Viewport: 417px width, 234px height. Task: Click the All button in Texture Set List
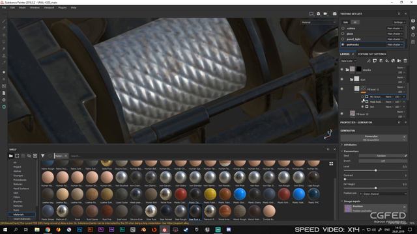coord(354,22)
